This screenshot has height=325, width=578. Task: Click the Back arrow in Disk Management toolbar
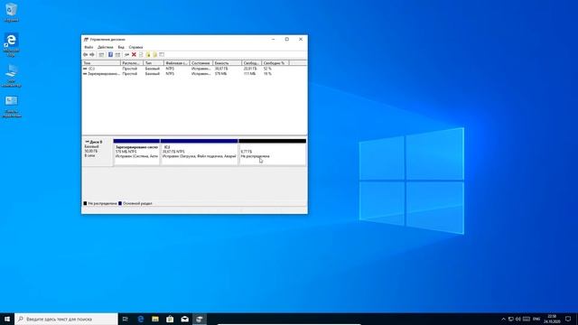pyautogui.click(x=86, y=54)
